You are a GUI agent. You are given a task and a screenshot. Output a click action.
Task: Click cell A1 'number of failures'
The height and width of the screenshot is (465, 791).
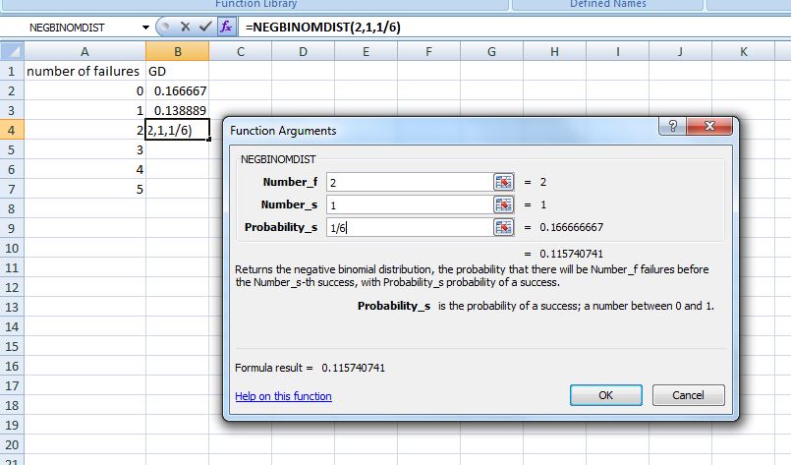click(x=84, y=72)
